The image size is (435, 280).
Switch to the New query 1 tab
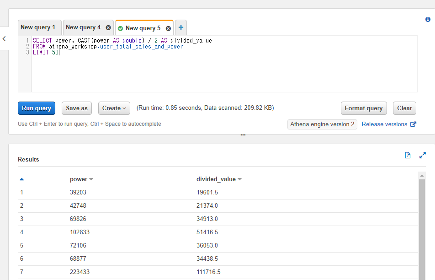coord(39,27)
